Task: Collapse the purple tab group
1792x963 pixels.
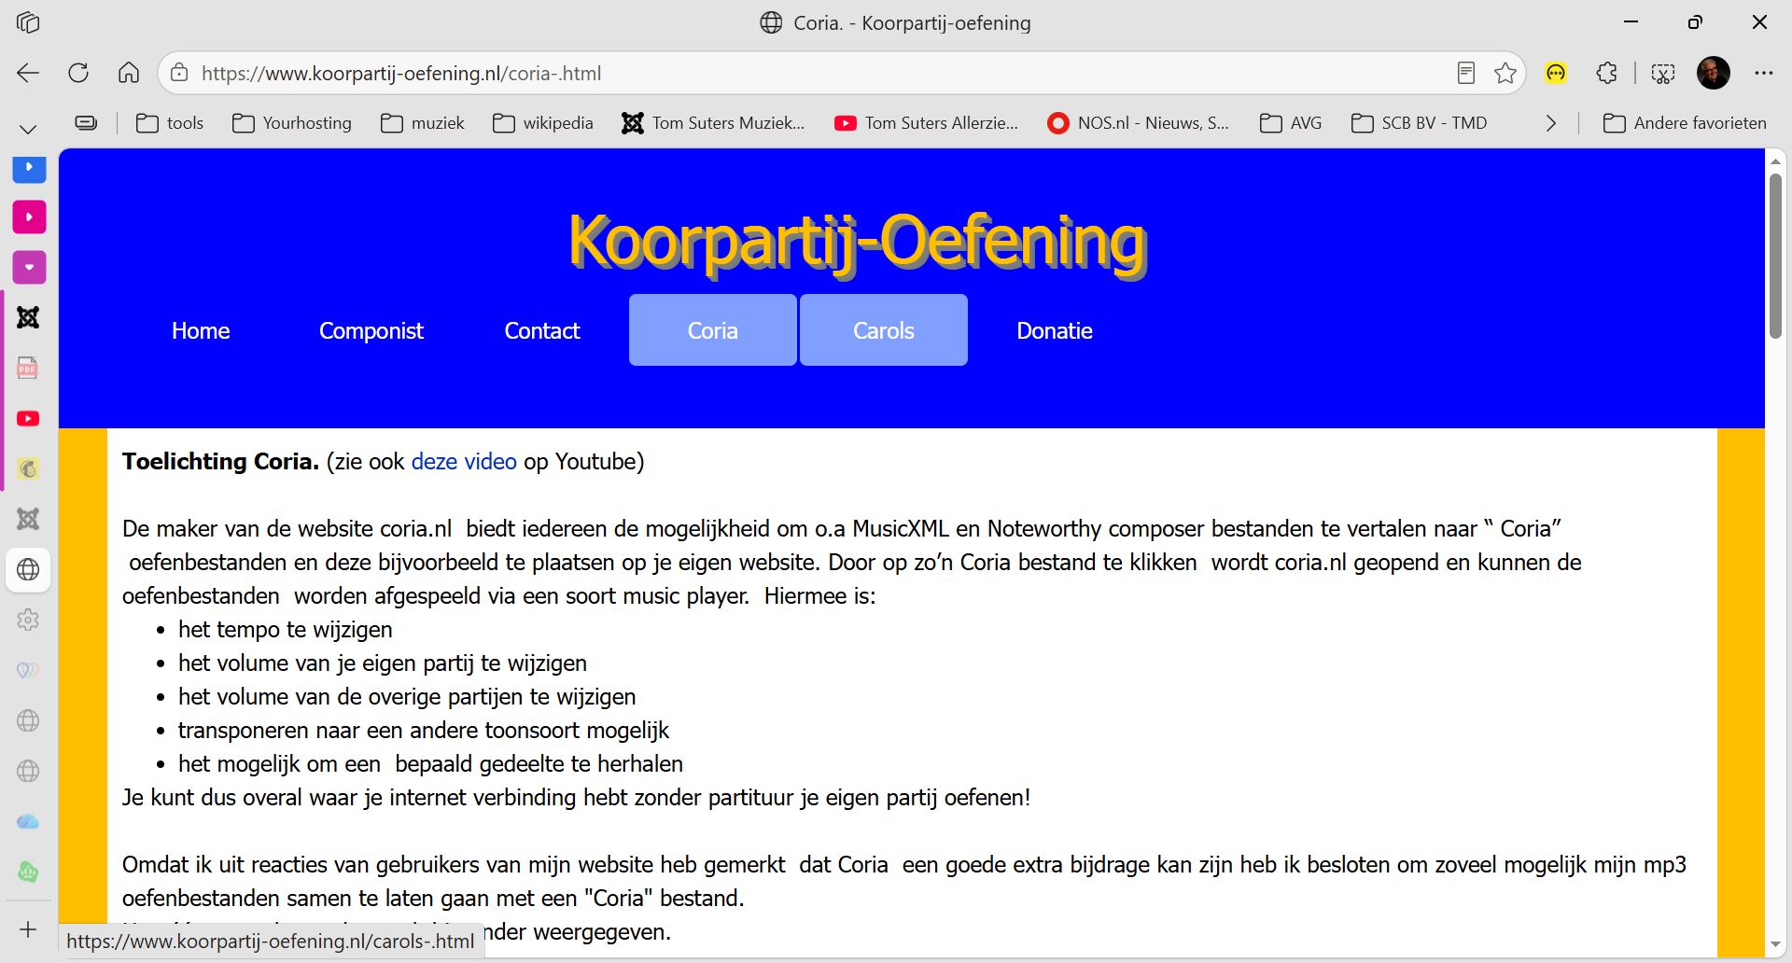Action: tap(29, 268)
